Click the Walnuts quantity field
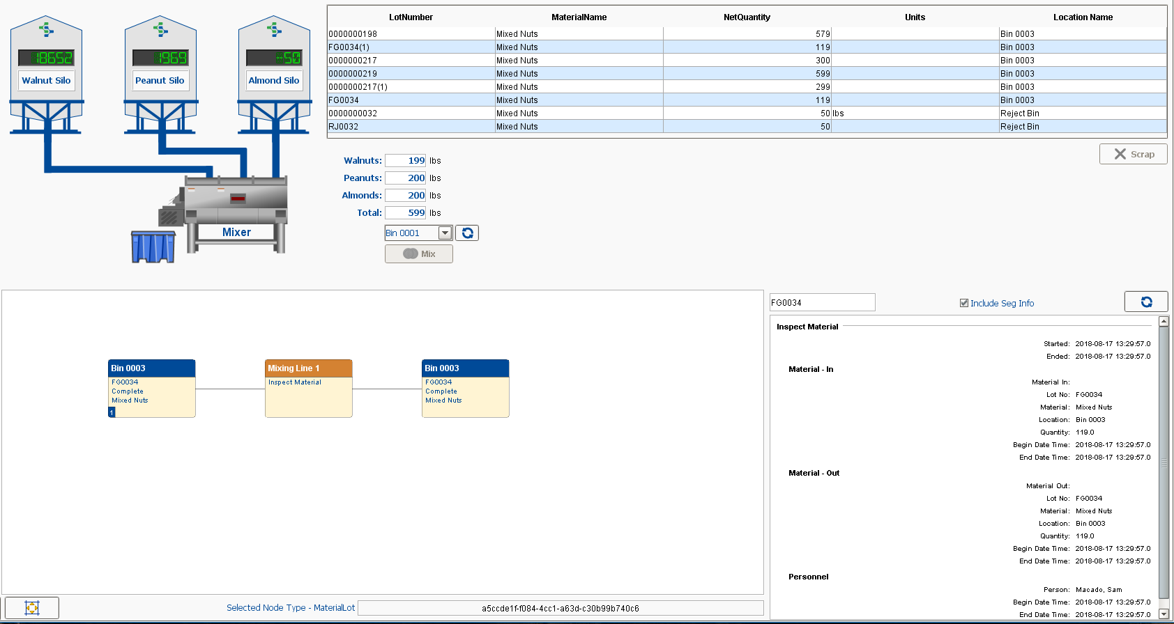The image size is (1174, 624). (405, 161)
